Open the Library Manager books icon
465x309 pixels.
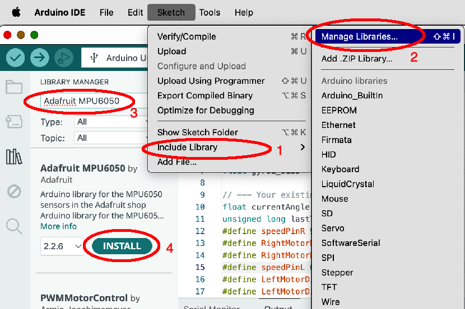click(14, 156)
